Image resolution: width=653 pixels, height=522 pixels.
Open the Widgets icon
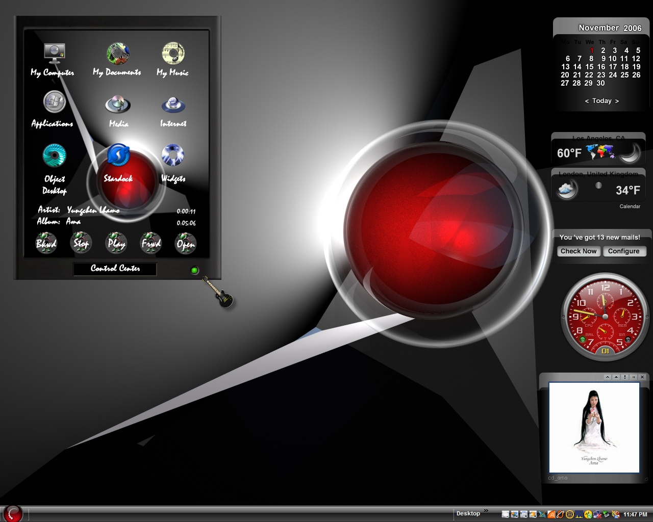(x=173, y=155)
